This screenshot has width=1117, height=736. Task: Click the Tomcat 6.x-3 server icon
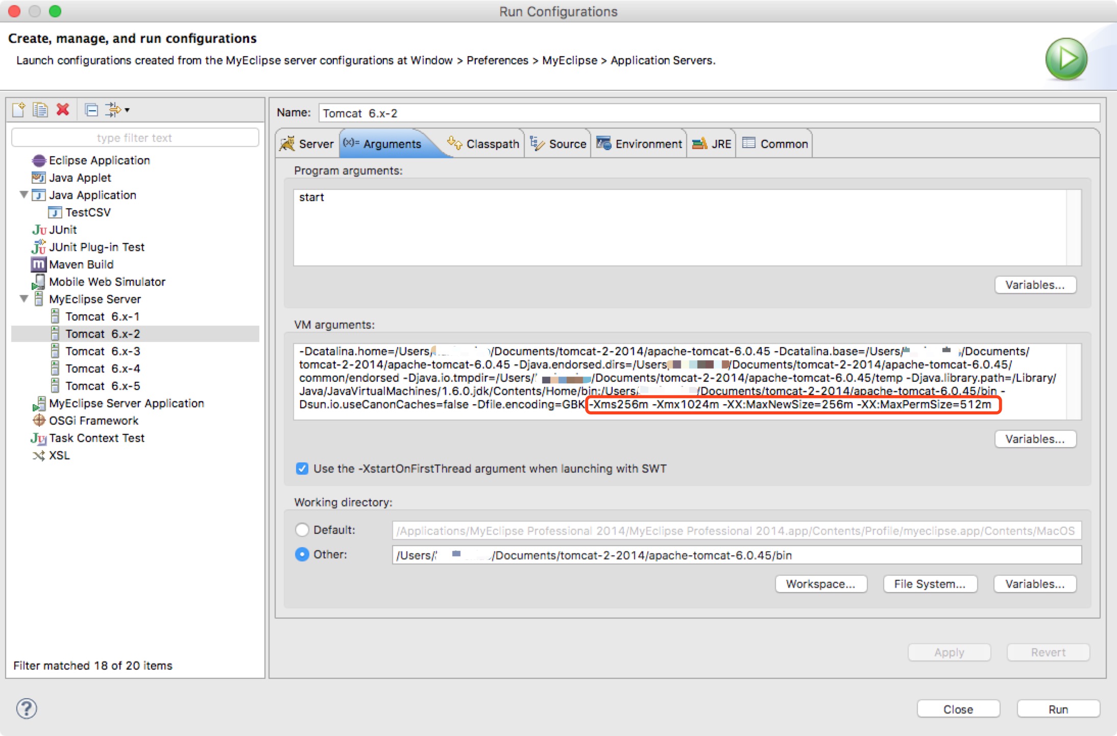[55, 351]
